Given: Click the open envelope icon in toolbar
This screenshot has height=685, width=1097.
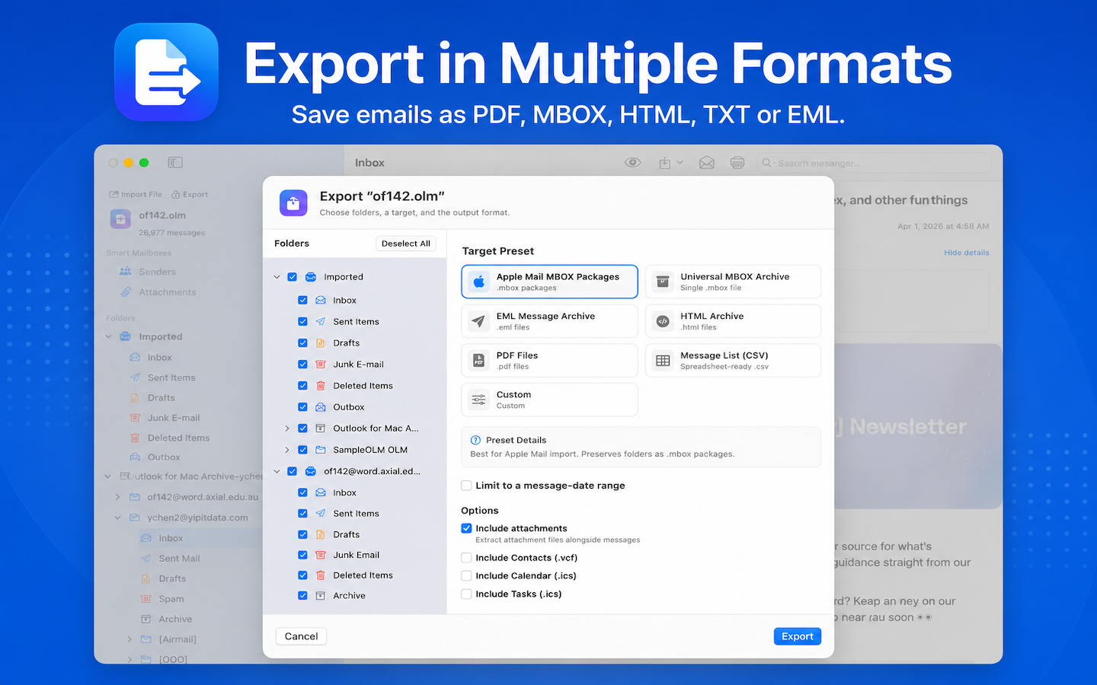Looking at the screenshot, I should [x=707, y=163].
